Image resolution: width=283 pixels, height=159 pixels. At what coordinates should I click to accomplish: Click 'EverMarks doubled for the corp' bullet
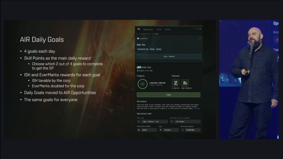coord(58,86)
